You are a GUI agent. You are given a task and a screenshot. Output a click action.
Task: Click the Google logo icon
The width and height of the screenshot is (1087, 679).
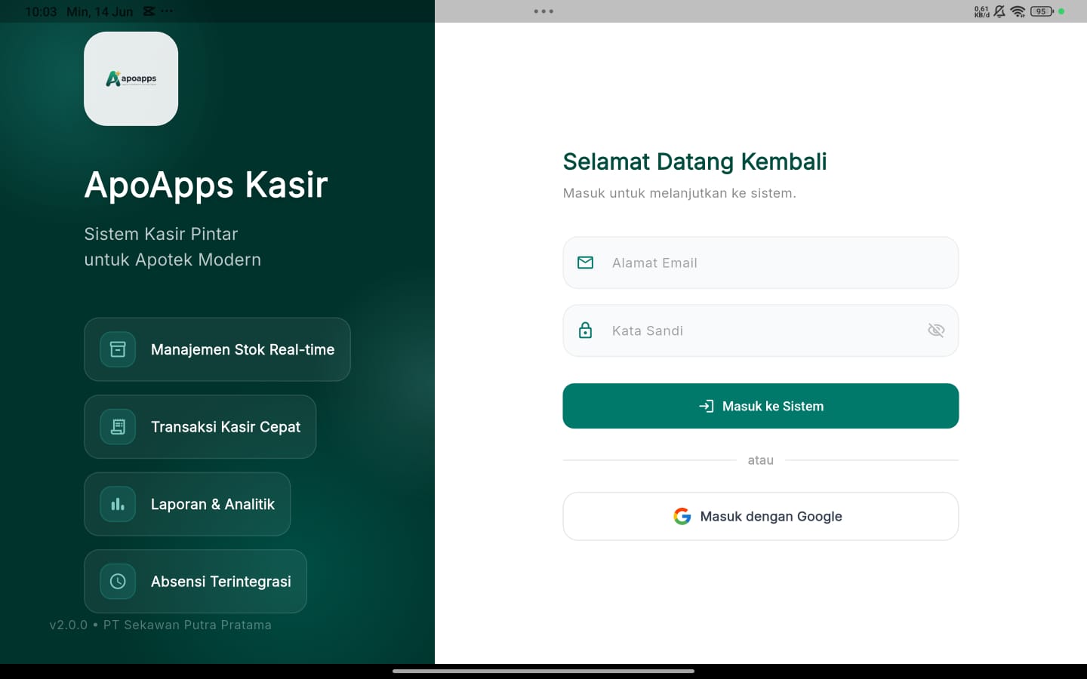[682, 516]
